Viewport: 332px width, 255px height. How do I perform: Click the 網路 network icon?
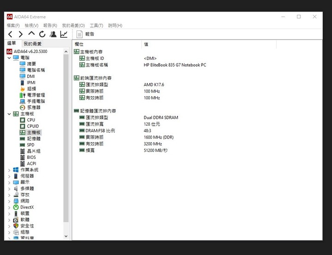[16, 201]
